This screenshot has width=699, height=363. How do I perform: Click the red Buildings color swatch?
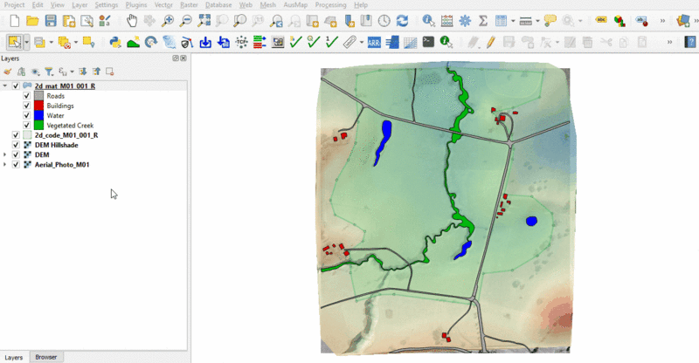(38, 106)
